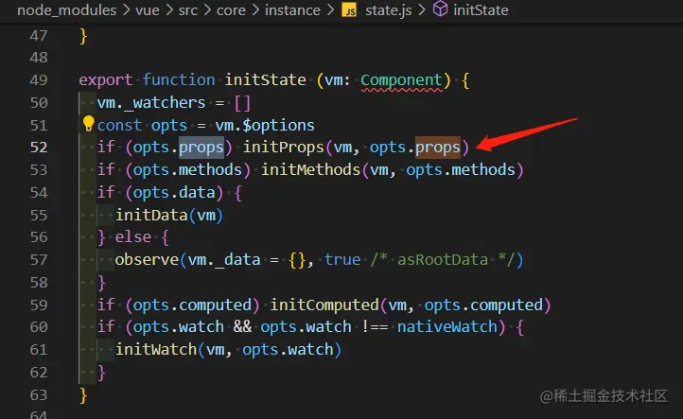Click line number 52 in gutter
This screenshot has height=419, width=683.
(x=39, y=148)
